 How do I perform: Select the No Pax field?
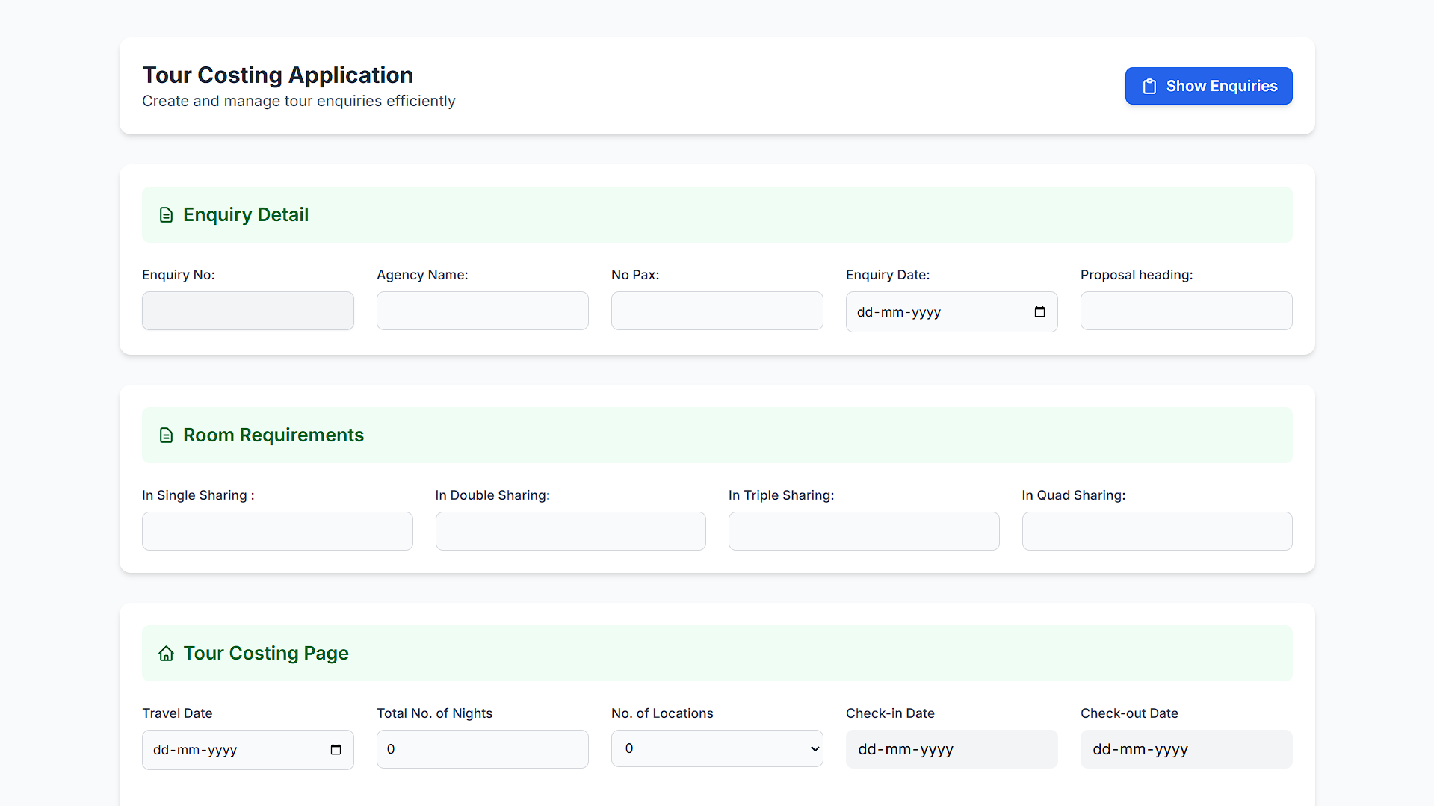(x=717, y=311)
